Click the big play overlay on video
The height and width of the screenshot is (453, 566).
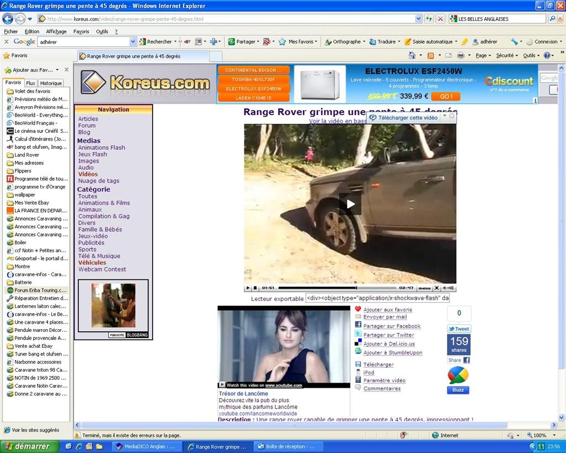pyautogui.click(x=350, y=204)
